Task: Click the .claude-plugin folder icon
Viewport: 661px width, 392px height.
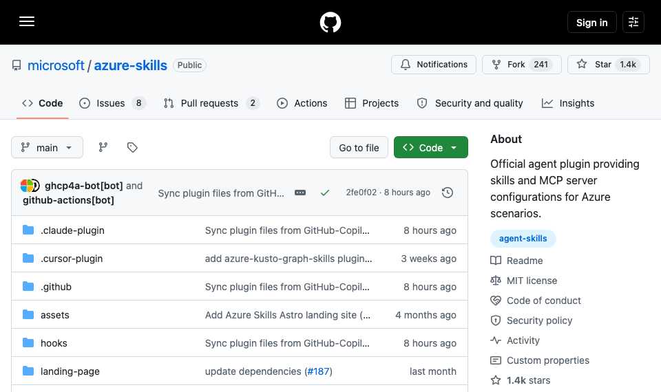Action: pos(28,230)
